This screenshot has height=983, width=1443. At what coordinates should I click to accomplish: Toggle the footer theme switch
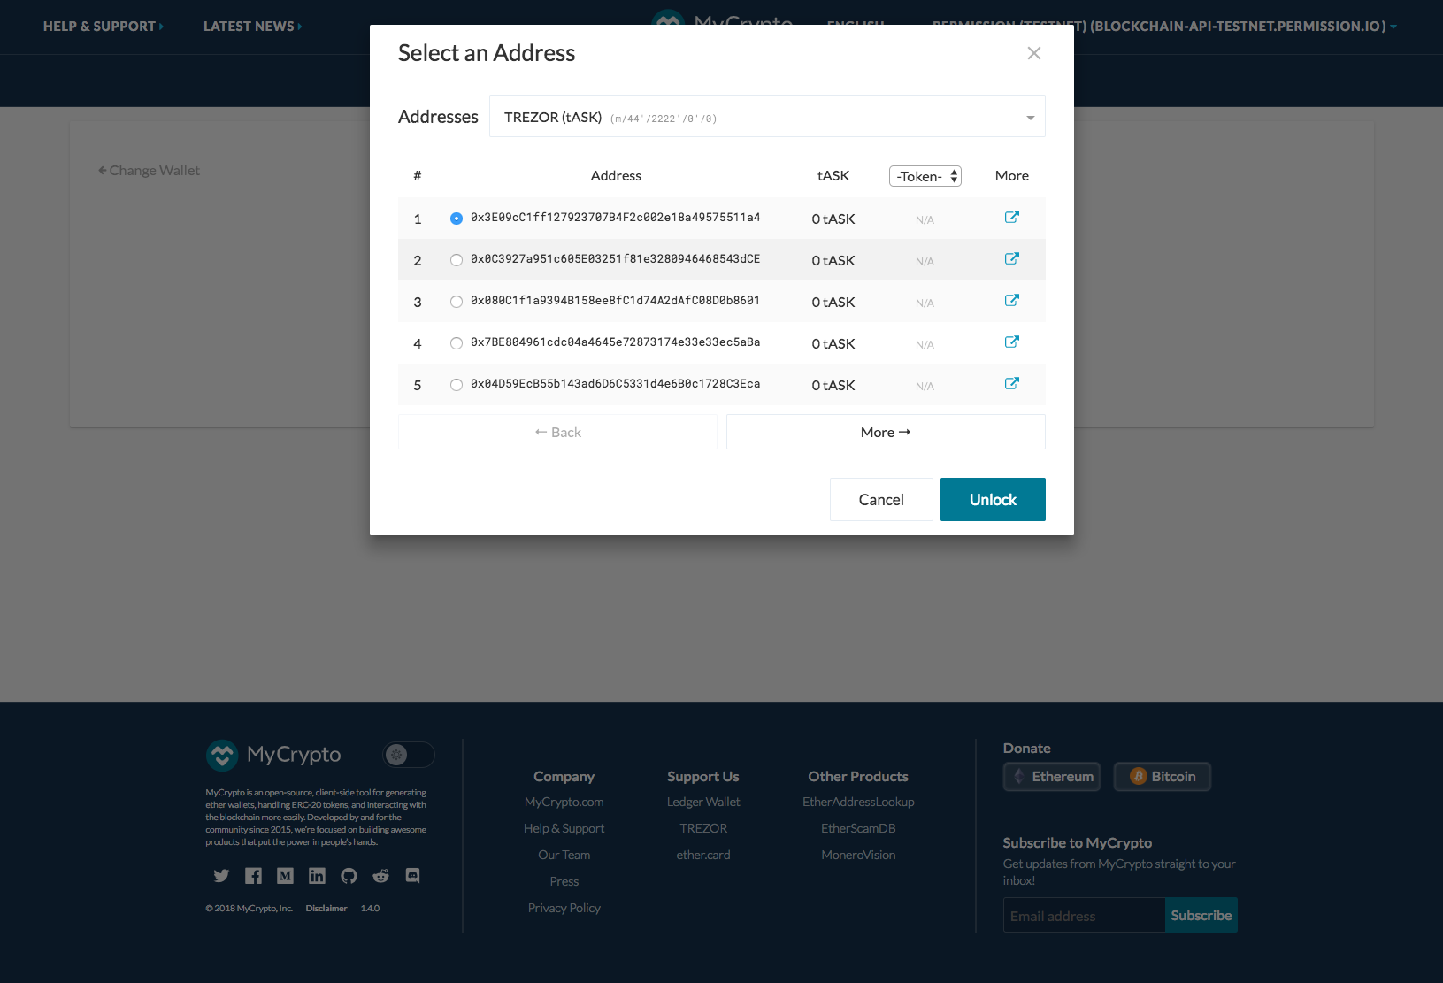409,755
